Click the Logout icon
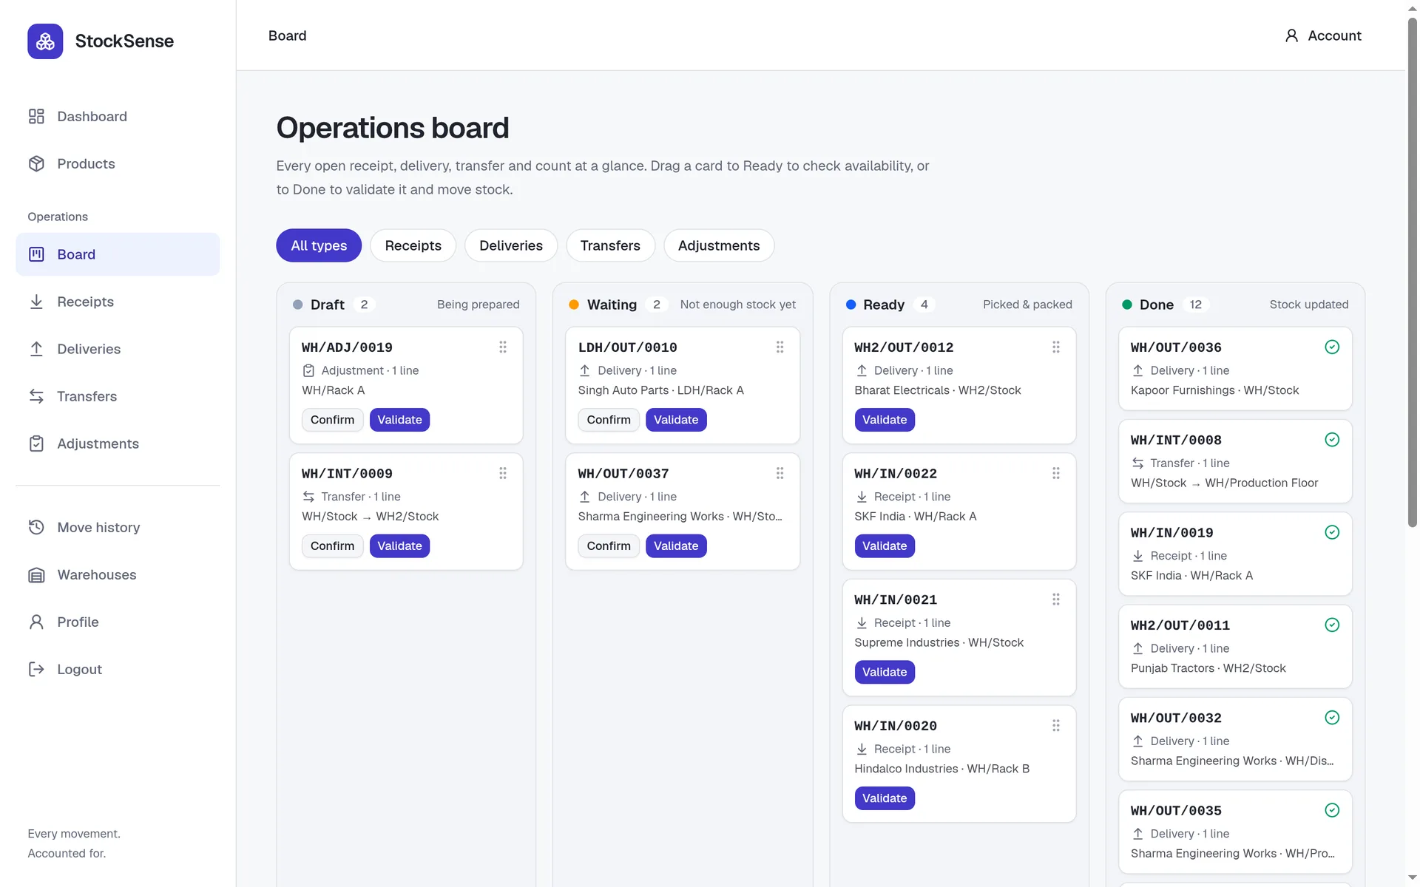 point(36,669)
